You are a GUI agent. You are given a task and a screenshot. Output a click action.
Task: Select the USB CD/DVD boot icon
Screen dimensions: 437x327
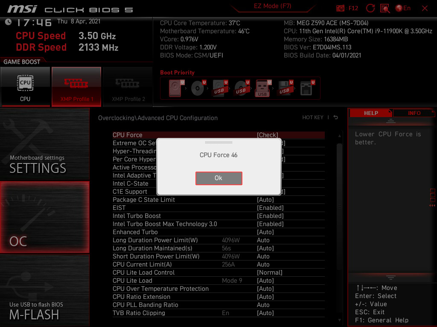242,89
